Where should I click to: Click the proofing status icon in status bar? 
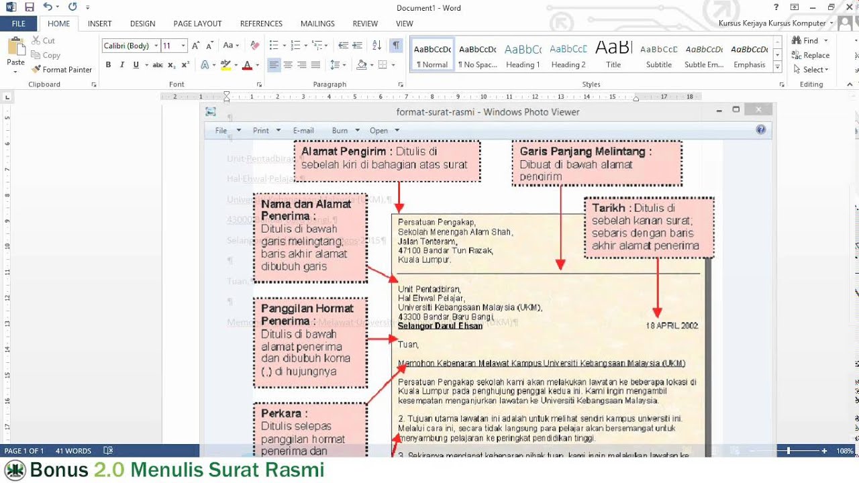click(108, 451)
